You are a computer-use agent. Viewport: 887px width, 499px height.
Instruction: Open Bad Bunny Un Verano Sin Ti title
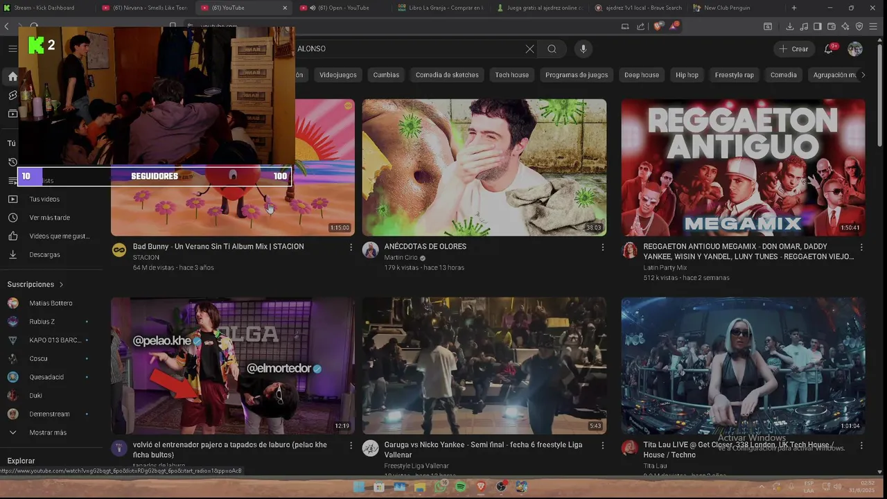[x=218, y=247]
